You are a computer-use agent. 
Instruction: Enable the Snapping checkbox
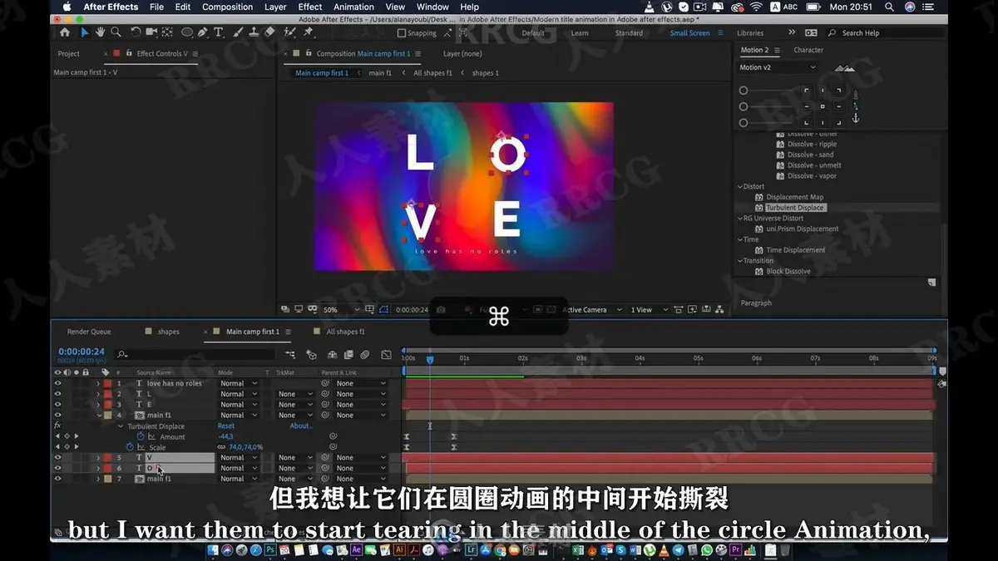[402, 33]
